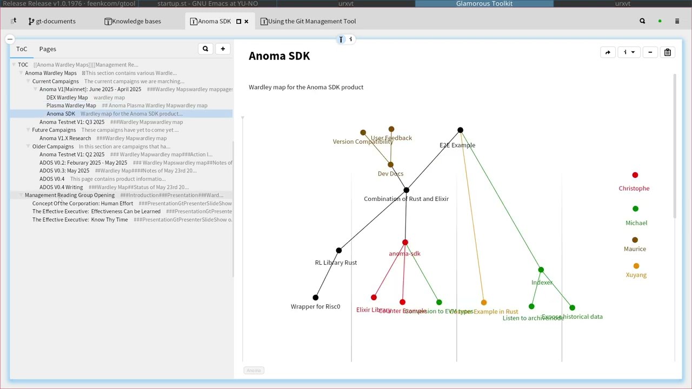Select Combination of Rust and Elixir node
Screen dimensions: 692x389
pyautogui.click(x=406, y=190)
